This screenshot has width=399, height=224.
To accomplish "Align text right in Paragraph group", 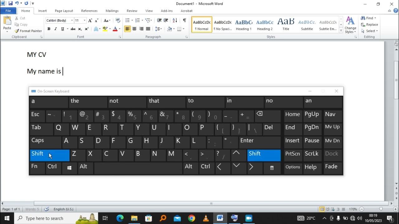I will [x=141, y=29].
